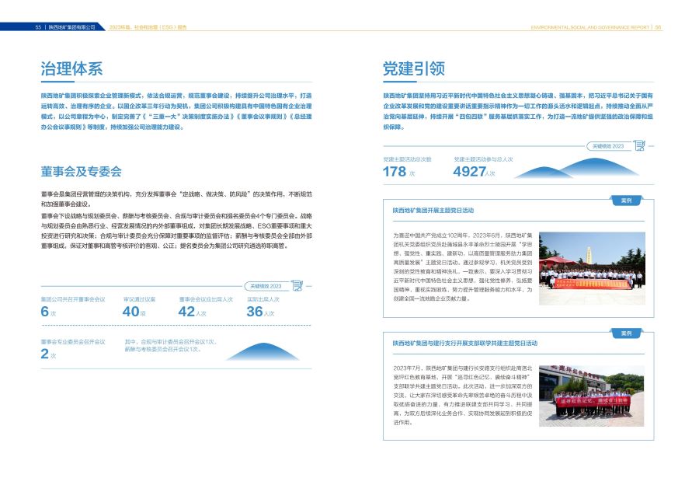Image resolution: width=699 pixels, height=478 pixels.
Task: Click the 案例 tag on first case box
Action: (626, 201)
